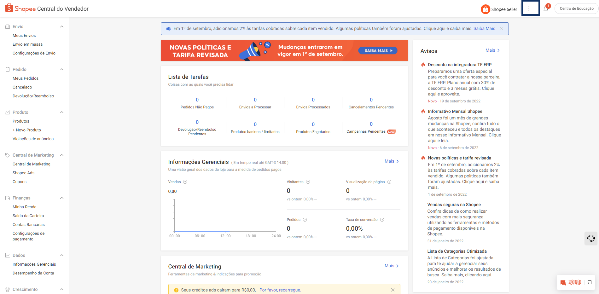Open Shopee Ads in sidebar

tap(24, 173)
